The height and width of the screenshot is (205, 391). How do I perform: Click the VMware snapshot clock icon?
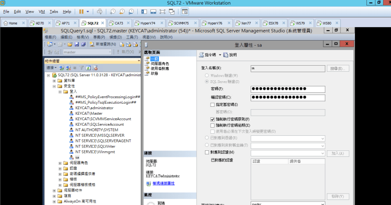(x=113, y=11)
